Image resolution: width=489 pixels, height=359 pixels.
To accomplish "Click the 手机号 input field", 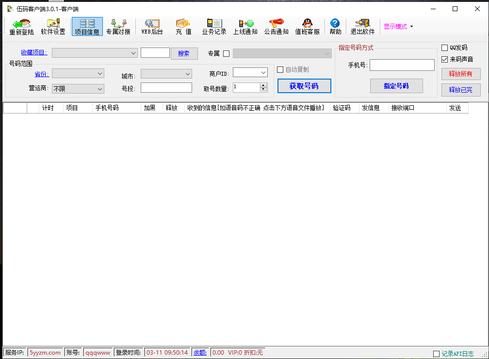I will pos(402,65).
